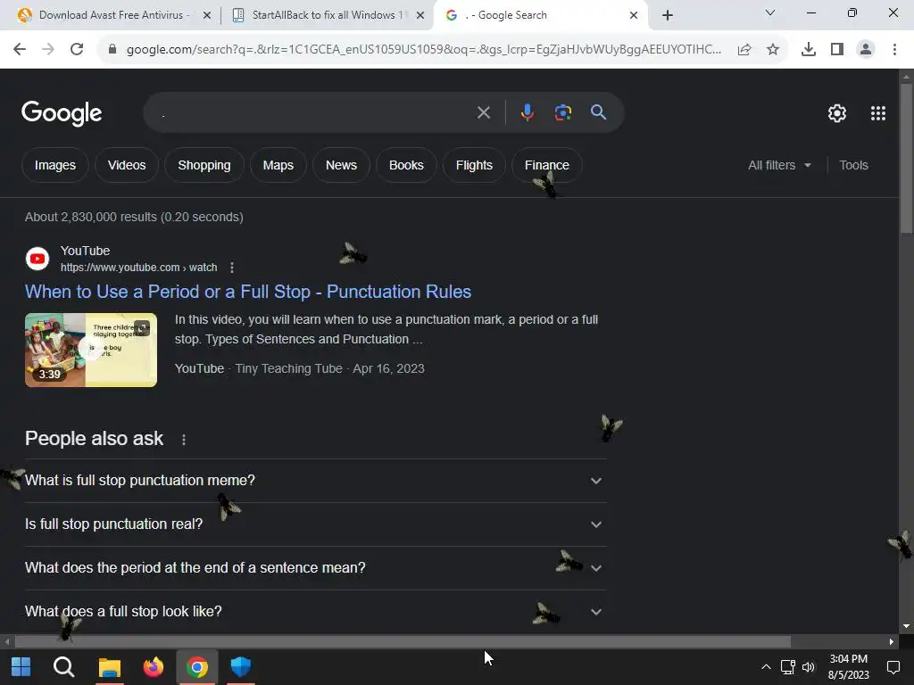
Task: Click the magnifier search button
Action: pos(599,112)
